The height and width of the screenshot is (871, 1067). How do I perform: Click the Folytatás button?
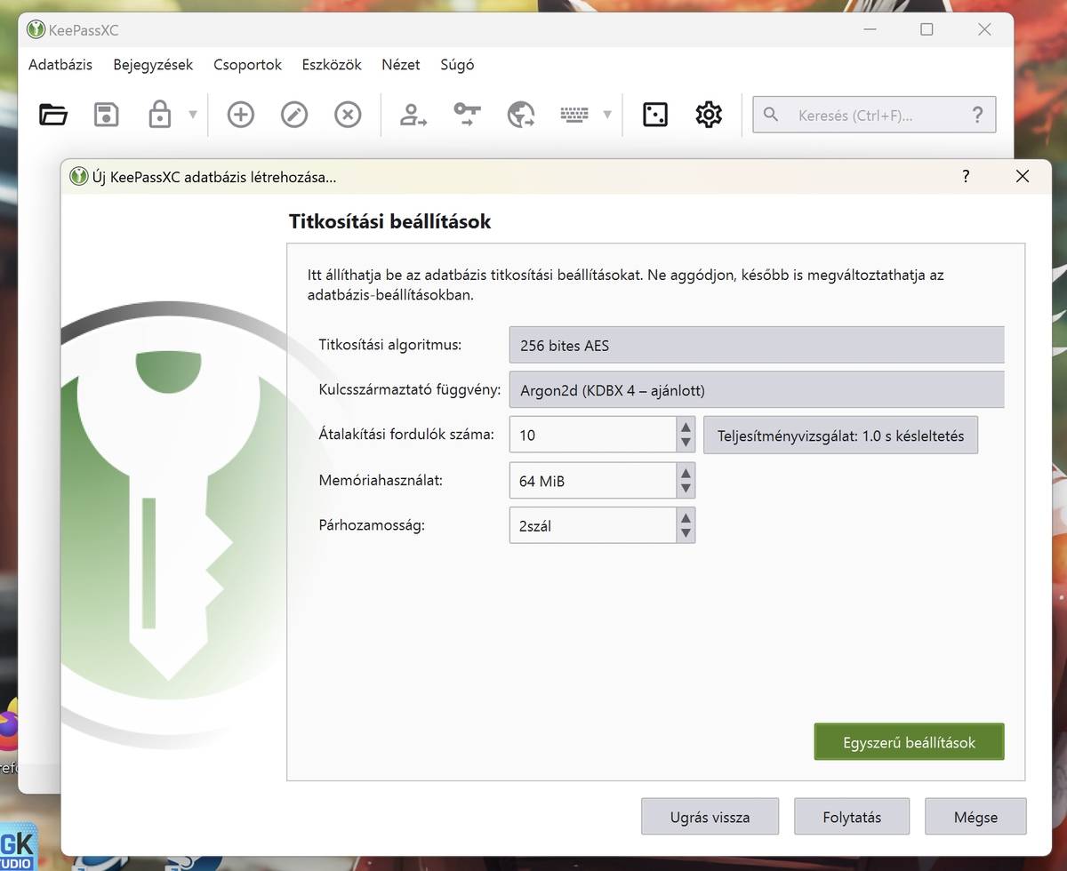852,817
